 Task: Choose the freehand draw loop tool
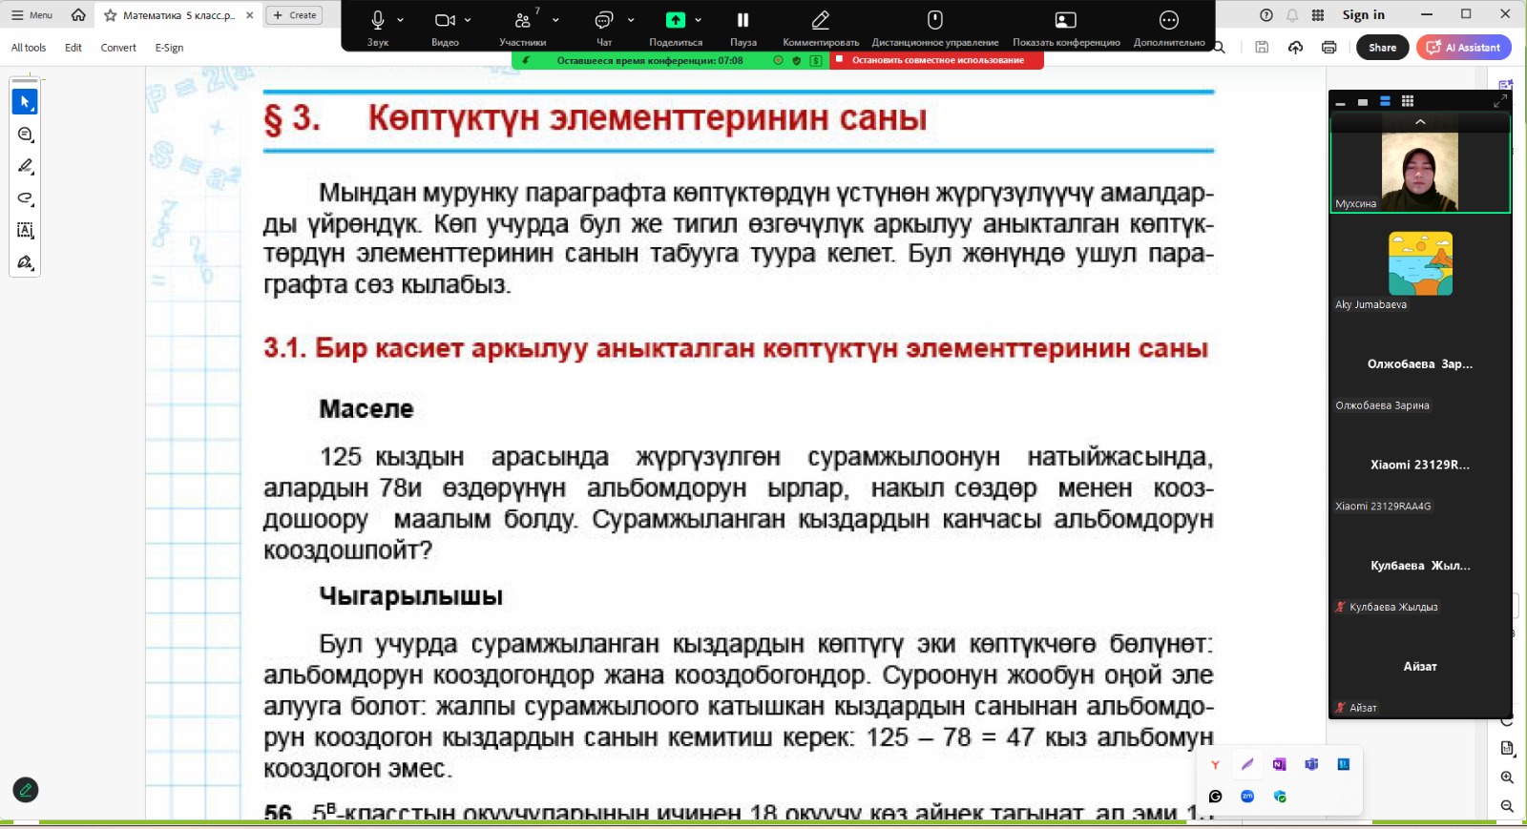25,198
